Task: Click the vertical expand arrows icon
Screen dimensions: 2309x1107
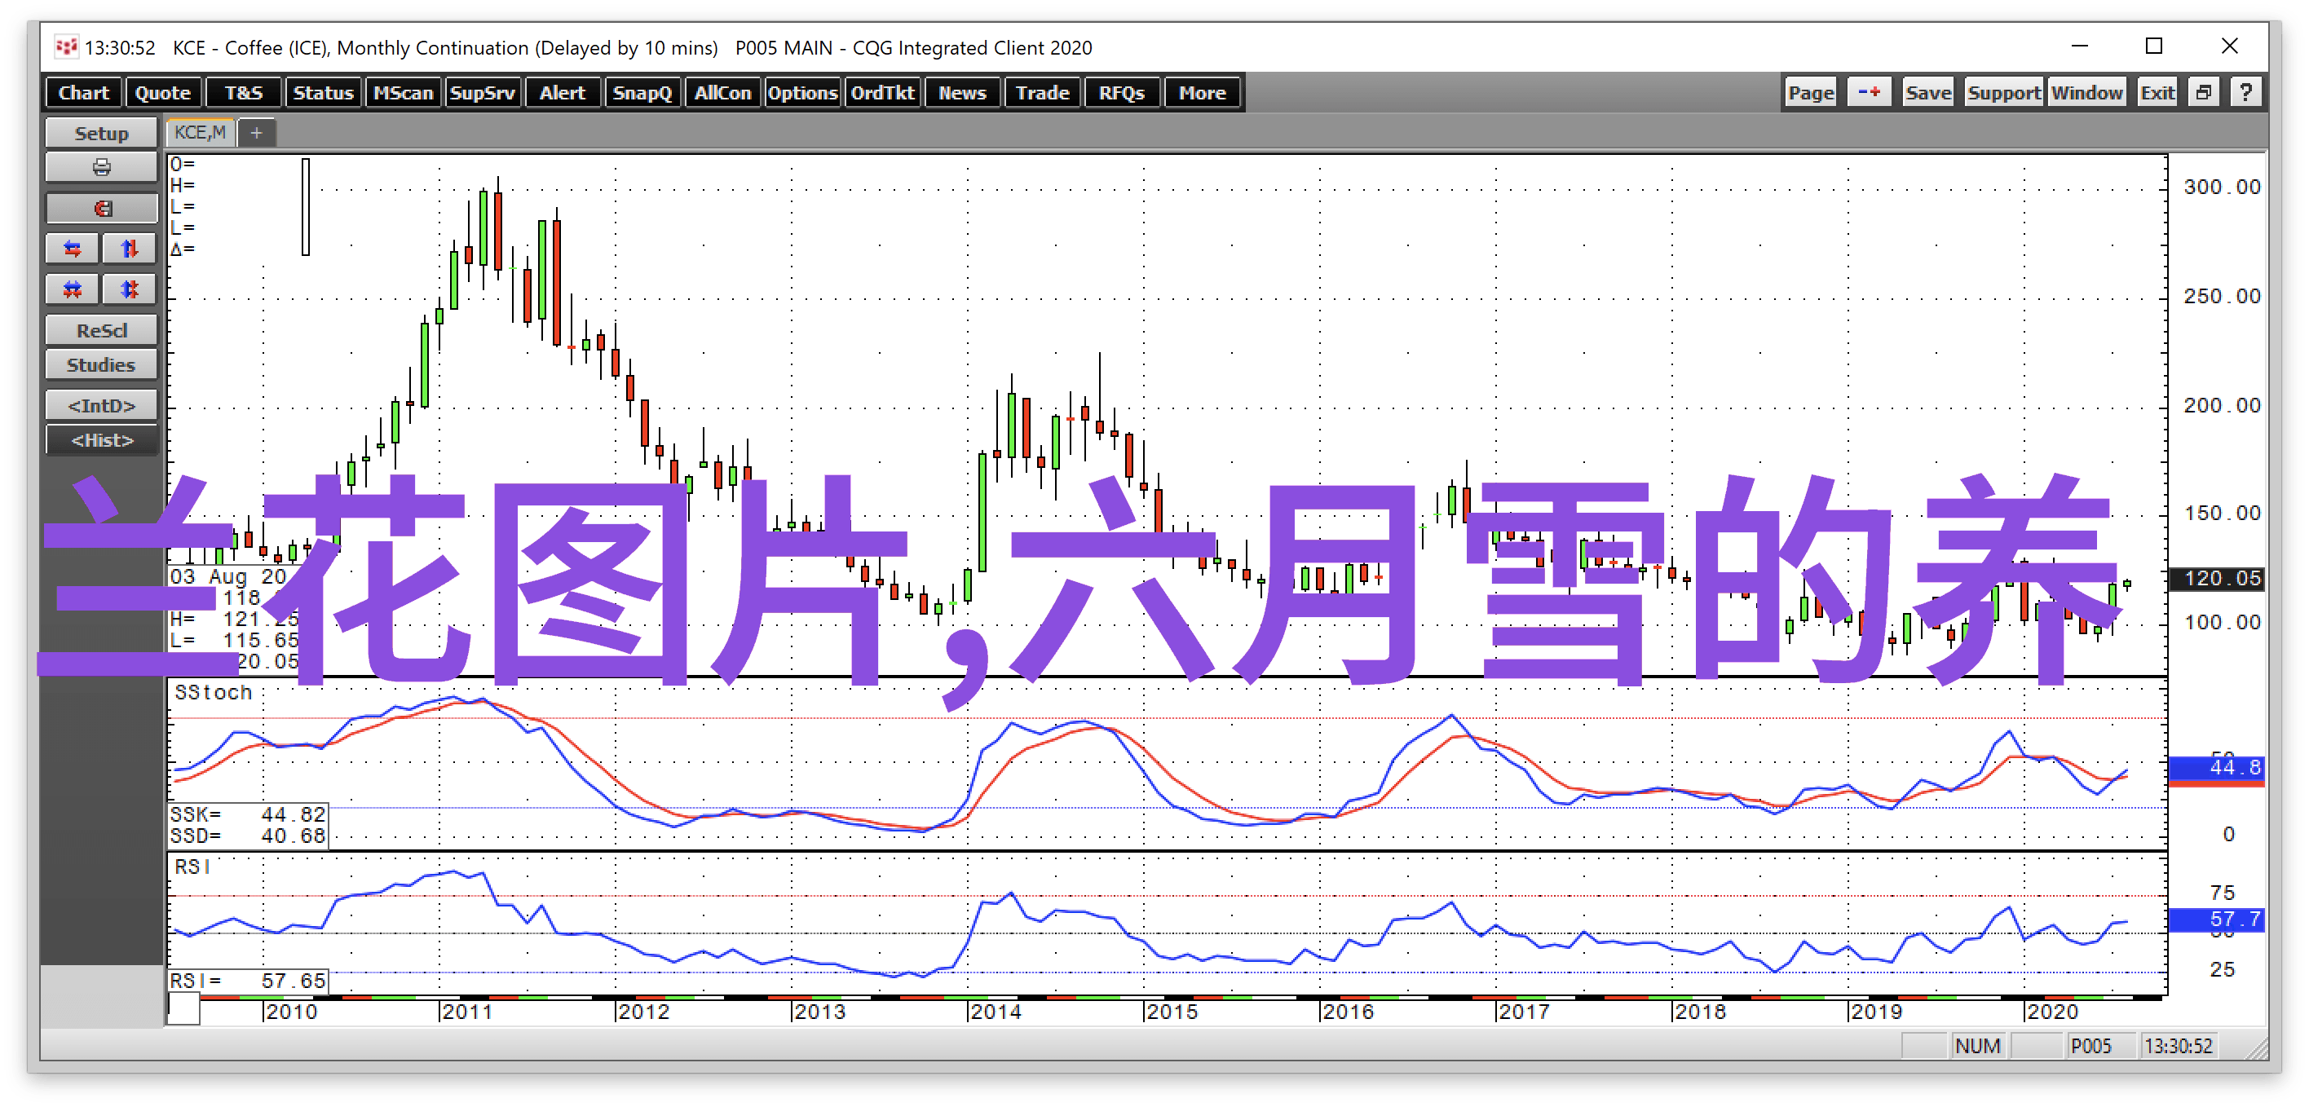Action: pyautogui.click(x=129, y=249)
